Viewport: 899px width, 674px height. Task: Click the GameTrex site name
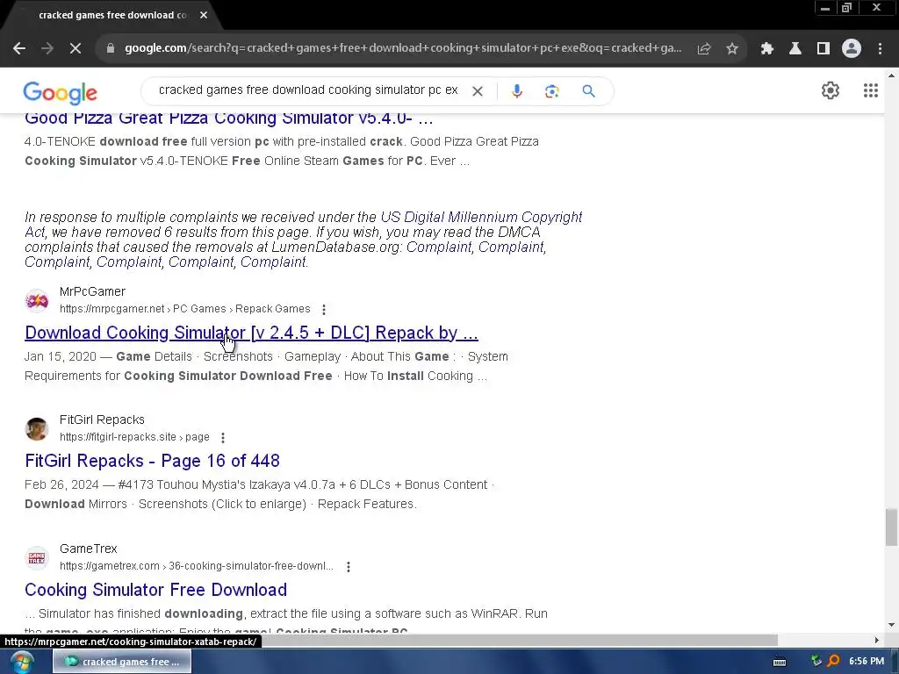pos(89,549)
